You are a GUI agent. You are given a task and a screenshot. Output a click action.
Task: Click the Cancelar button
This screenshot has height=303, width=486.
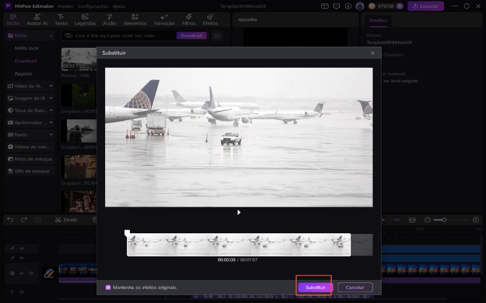click(x=355, y=287)
